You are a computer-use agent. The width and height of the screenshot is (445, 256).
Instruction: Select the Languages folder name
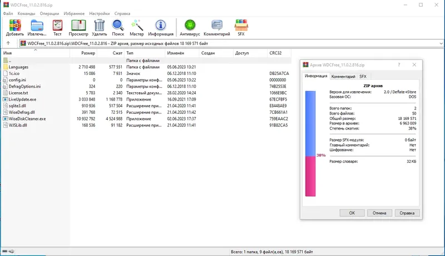click(x=18, y=67)
